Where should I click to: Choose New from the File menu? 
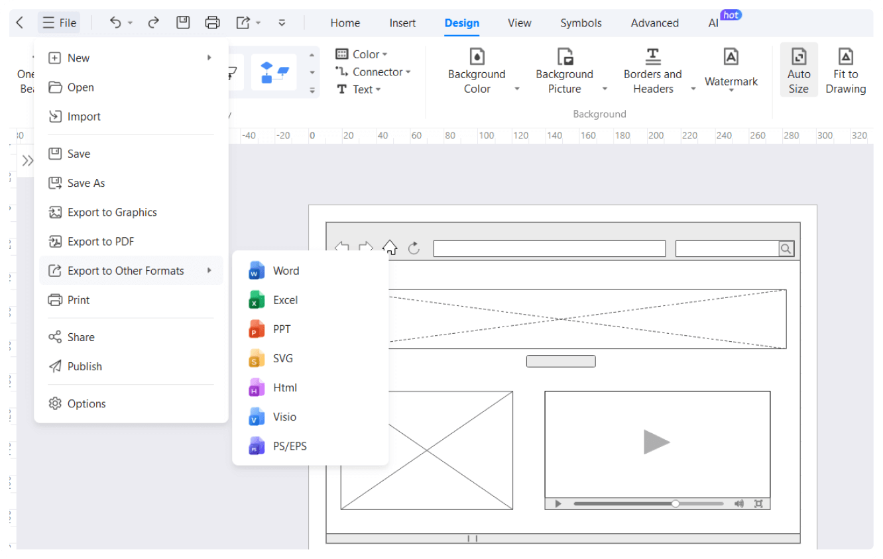coord(131,58)
